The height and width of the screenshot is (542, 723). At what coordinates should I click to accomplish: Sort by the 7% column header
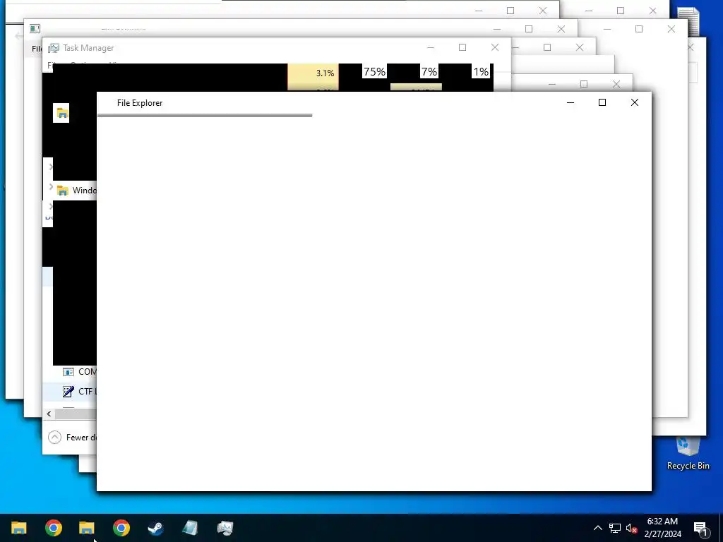429,72
